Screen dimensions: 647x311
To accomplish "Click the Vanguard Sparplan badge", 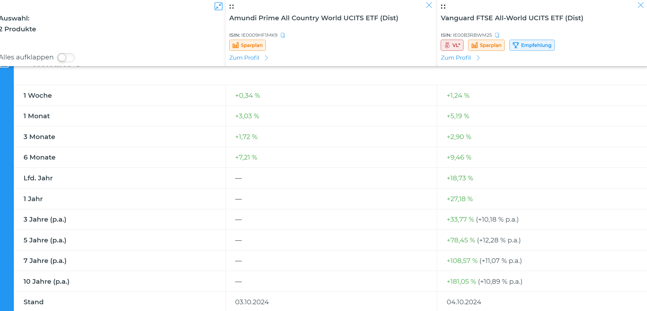I will [x=486, y=45].
